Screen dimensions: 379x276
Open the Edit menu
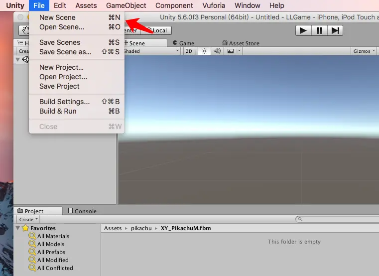tap(60, 5)
